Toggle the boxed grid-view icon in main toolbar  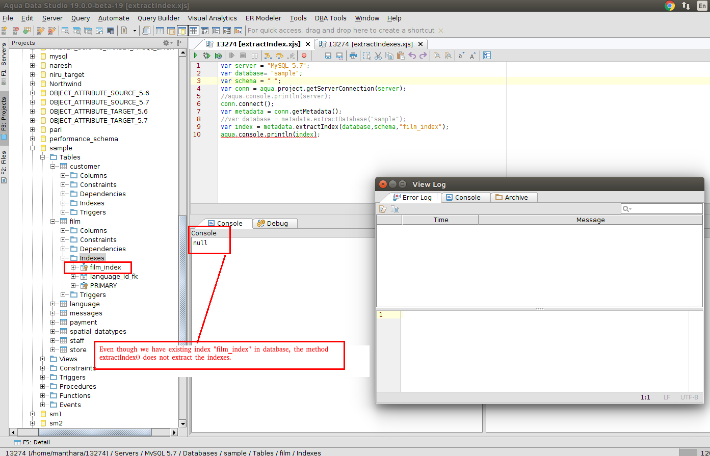194,31
